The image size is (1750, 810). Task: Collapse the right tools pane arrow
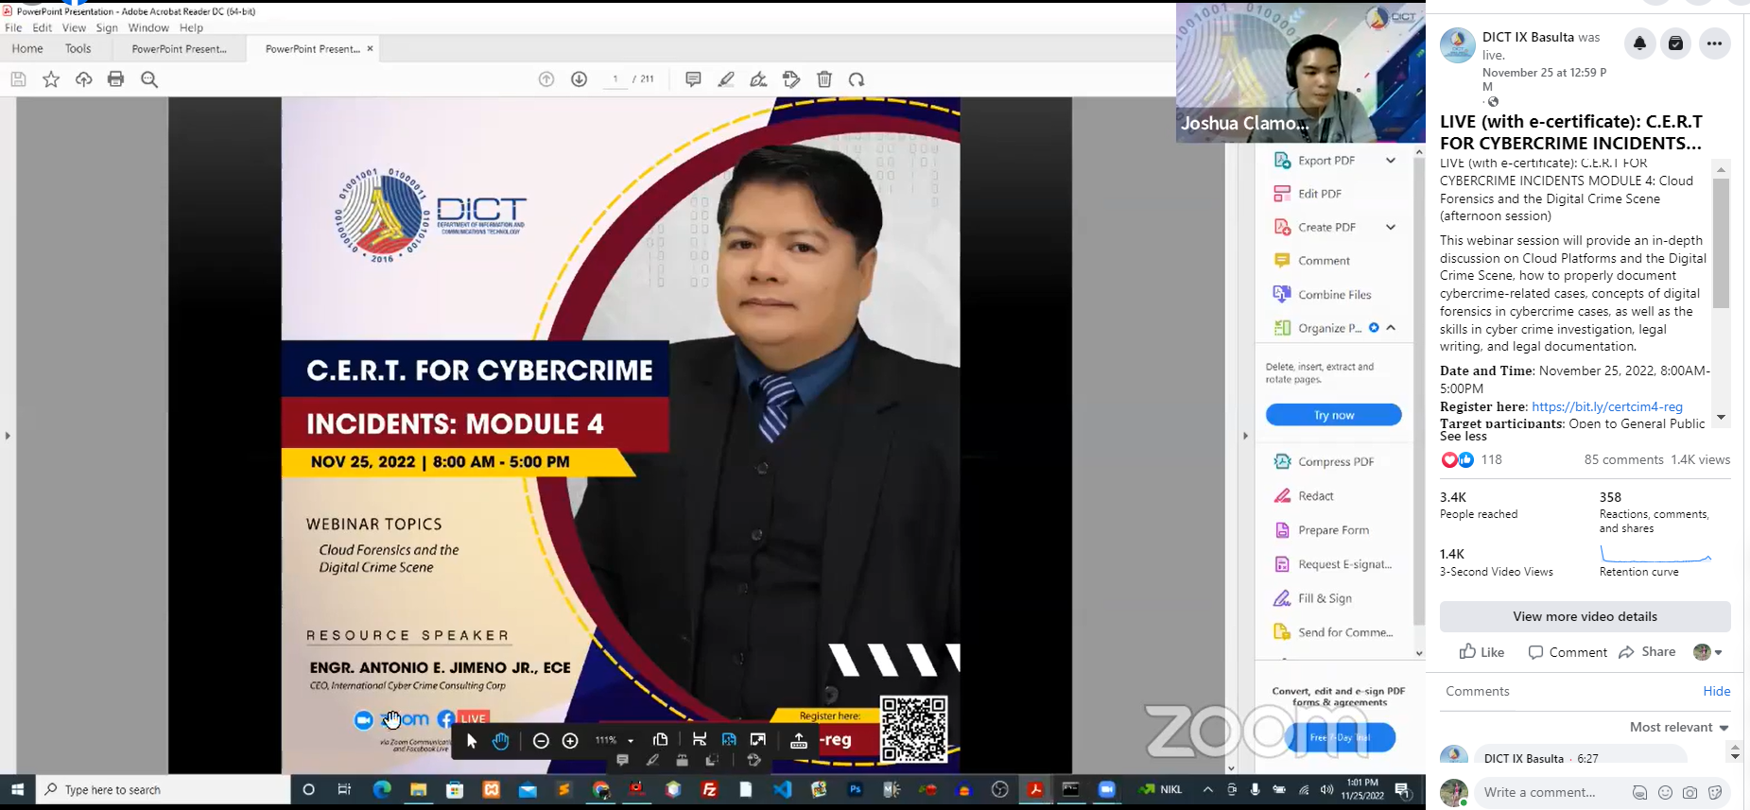click(1245, 436)
